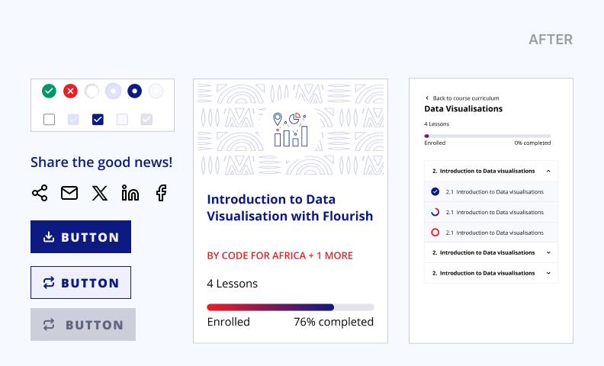The height and width of the screenshot is (366, 604).
Task: Click the generic share icon
Action: (40, 193)
